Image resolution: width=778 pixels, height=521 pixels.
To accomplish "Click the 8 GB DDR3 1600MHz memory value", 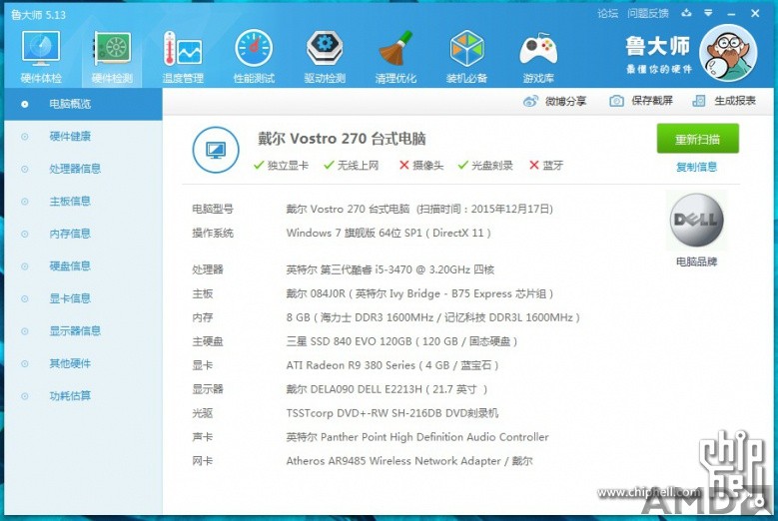I will point(432,317).
